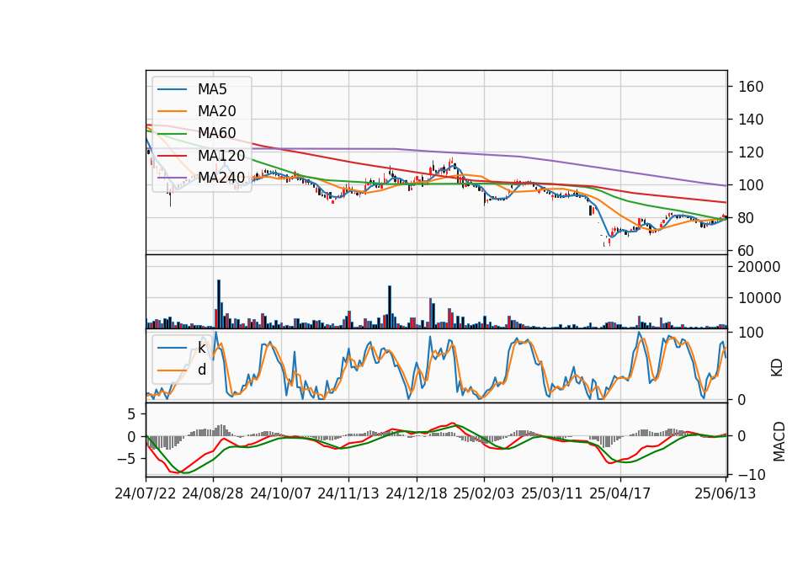Click the 60 price axis tick label
This screenshot has width=808, height=581.
pyautogui.click(x=747, y=251)
